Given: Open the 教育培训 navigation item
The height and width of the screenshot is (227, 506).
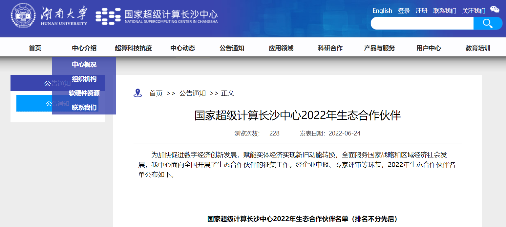Looking at the screenshot, I should [x=478, y=48].
